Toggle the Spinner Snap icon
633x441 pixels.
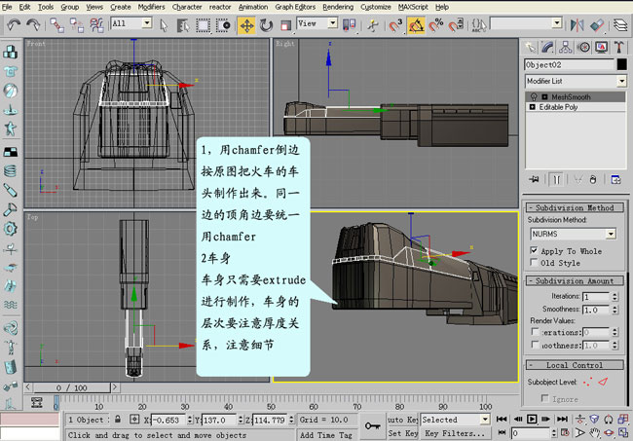pyautogui.click(x=456, y=25)
